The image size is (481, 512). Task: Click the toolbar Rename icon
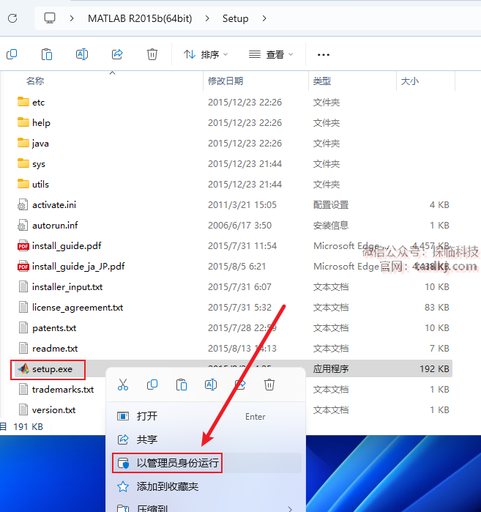(82, 54)
